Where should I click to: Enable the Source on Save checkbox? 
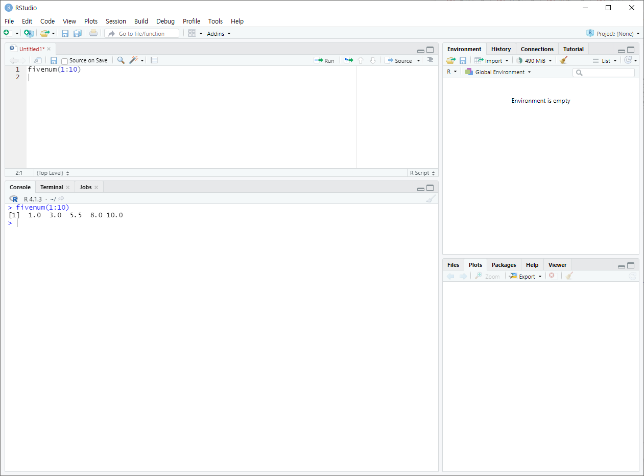tap(64, 61)
